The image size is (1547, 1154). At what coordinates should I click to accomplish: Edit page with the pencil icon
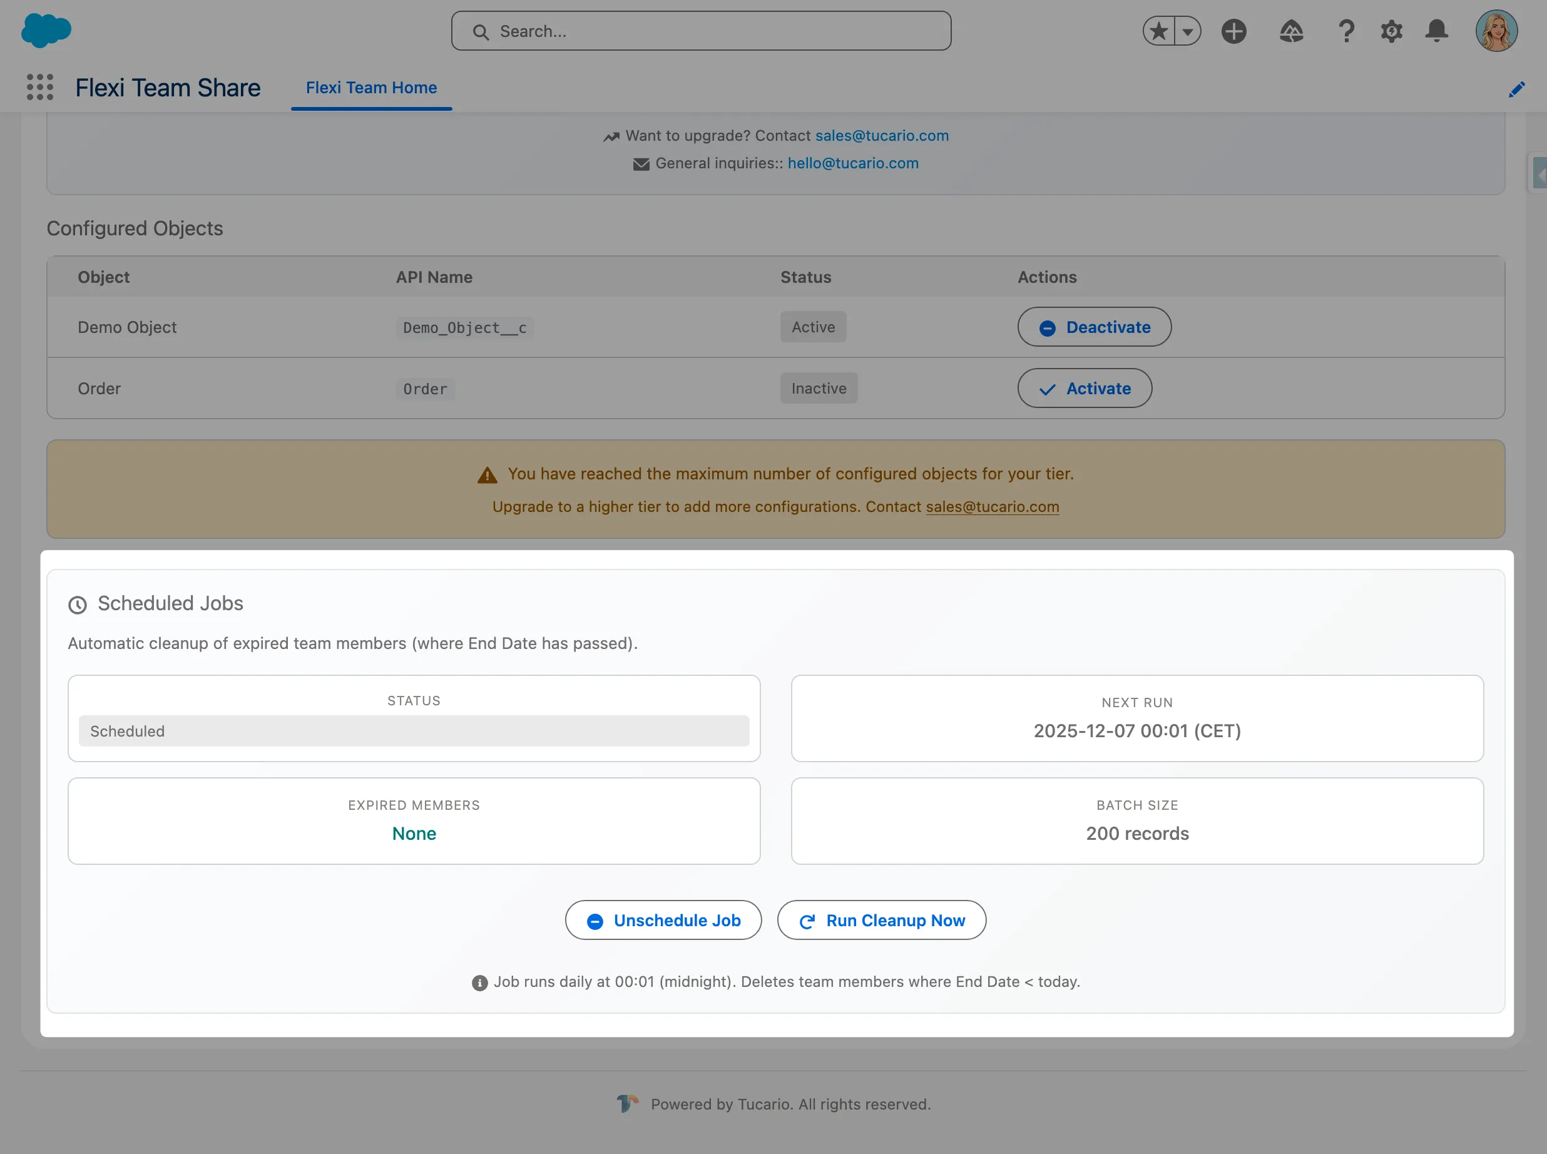(x=1517, y=89)
